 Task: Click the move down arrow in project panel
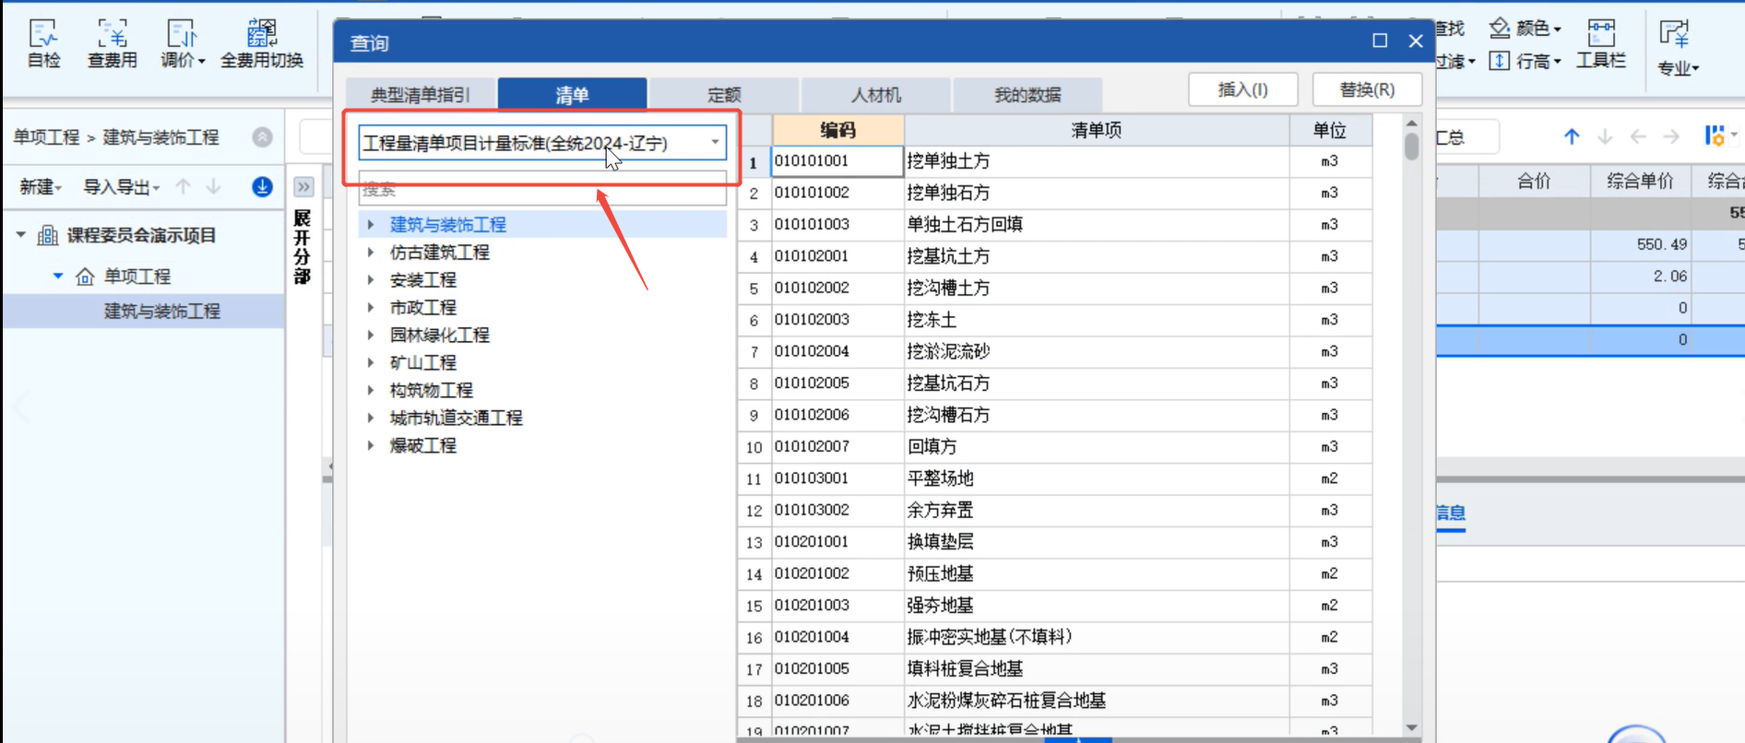[x=213, y=187]
